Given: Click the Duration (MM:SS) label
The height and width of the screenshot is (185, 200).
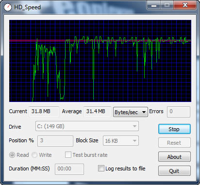Looking at the screenshot, I should tap(29, 168).
